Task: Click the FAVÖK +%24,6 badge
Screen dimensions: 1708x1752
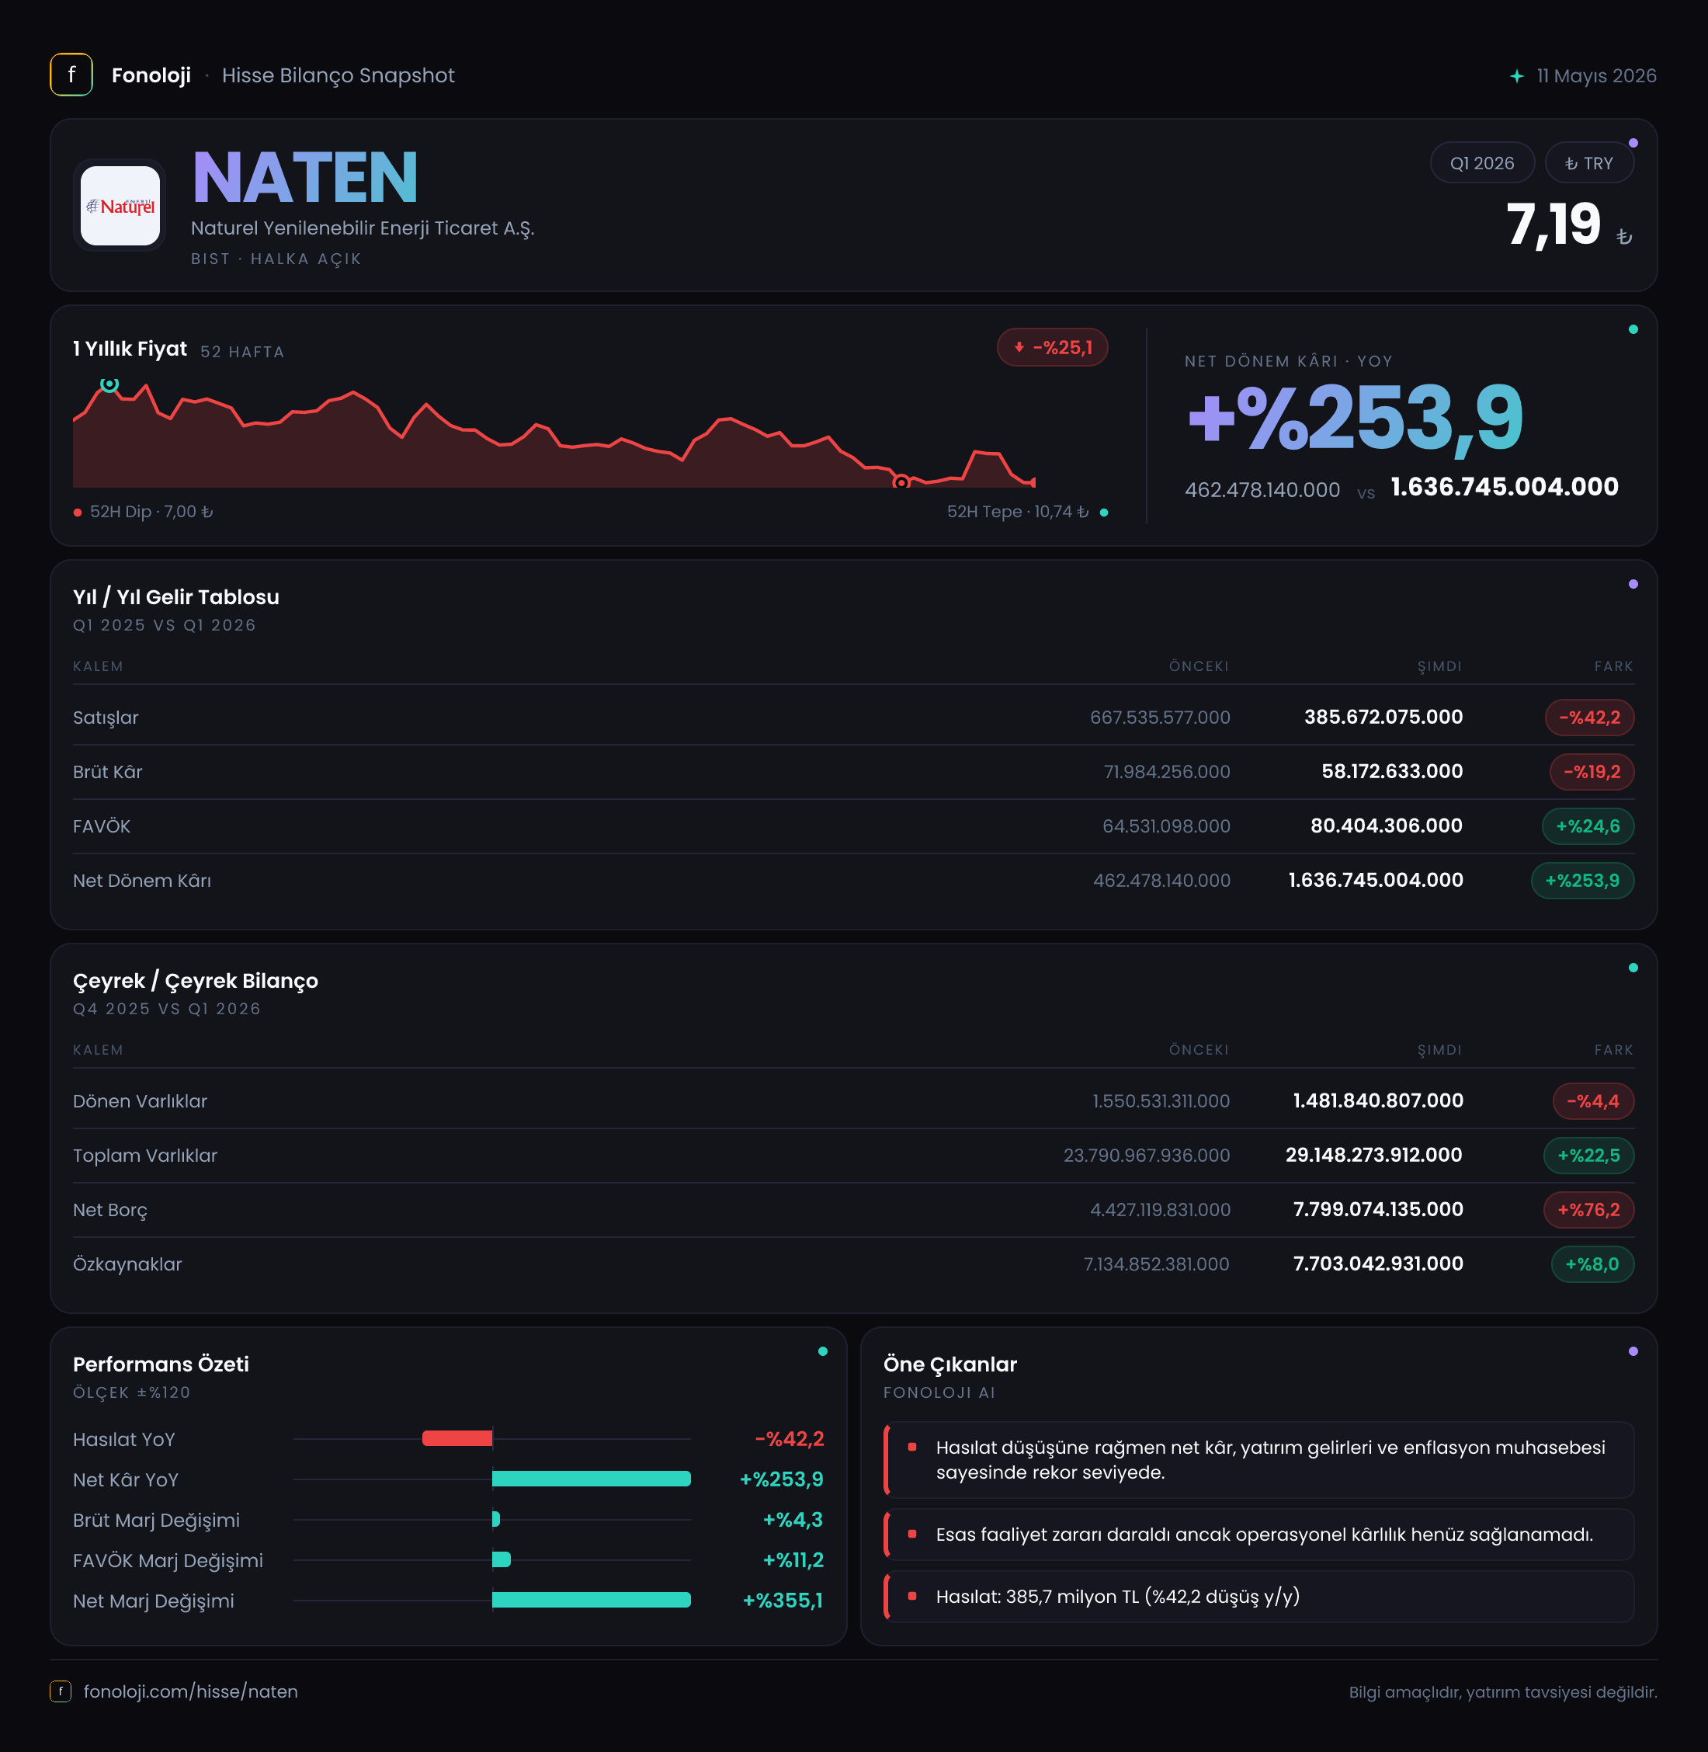Action: [x=1587, y=826]
